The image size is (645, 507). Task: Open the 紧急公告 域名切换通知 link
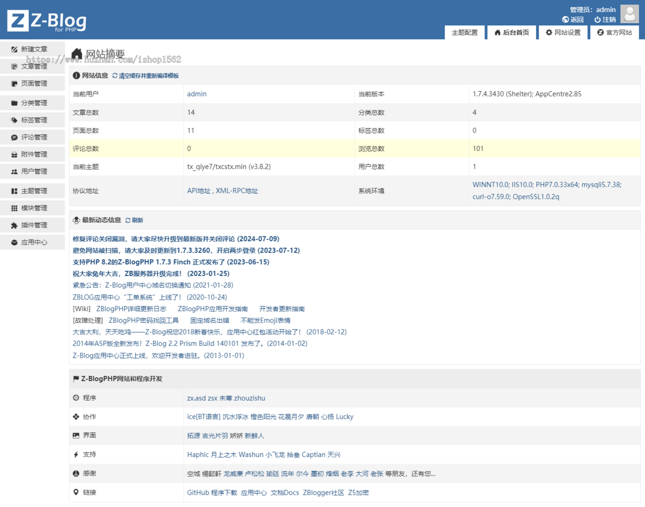[x=153, y=285]
